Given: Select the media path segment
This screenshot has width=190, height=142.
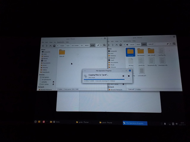Looking at the screenshot, I should point(62,46).
